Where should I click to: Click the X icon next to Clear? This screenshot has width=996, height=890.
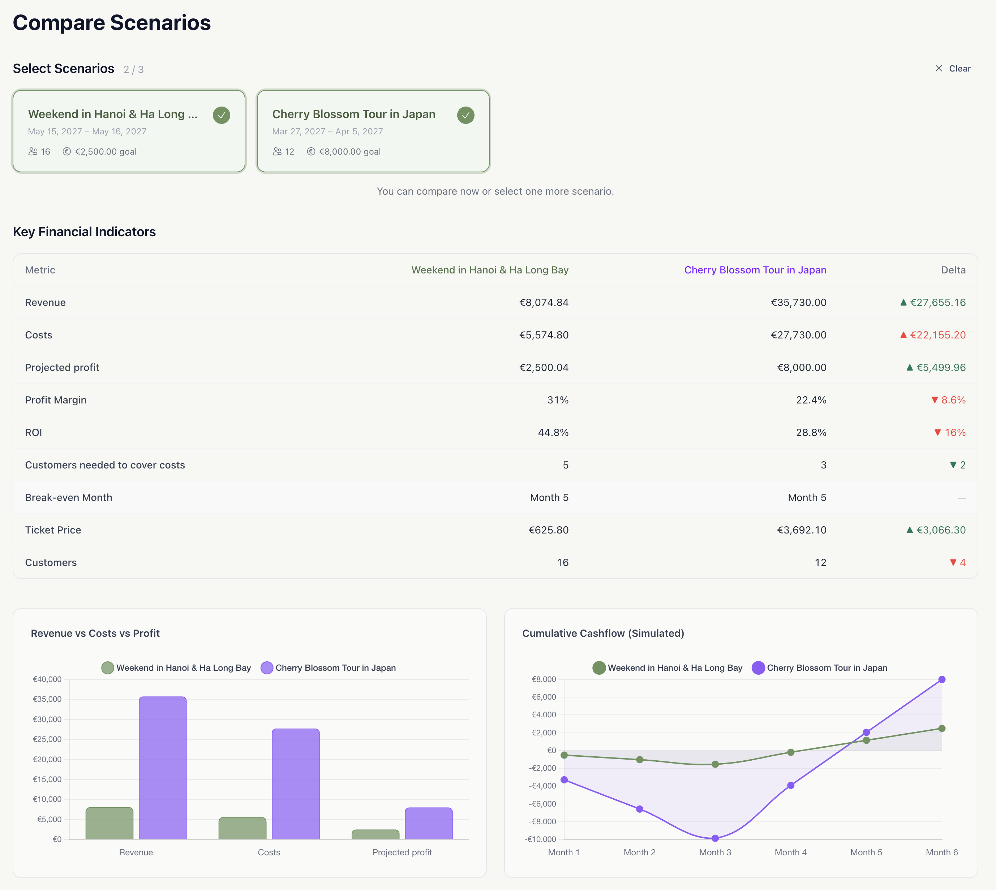pos(938,69)
